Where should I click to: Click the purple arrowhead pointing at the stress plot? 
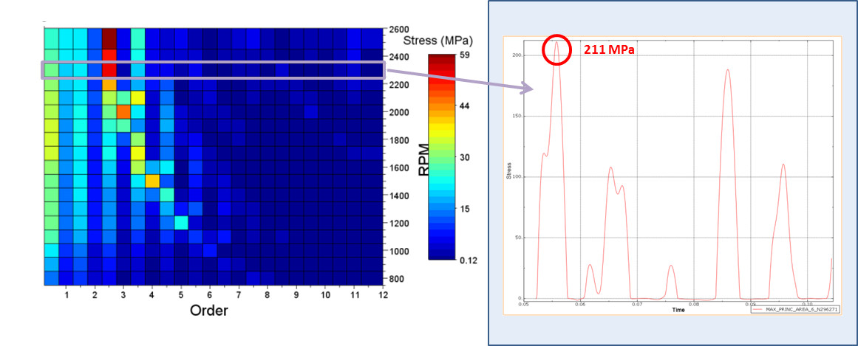pyautogui.click(x=527, y=89)
